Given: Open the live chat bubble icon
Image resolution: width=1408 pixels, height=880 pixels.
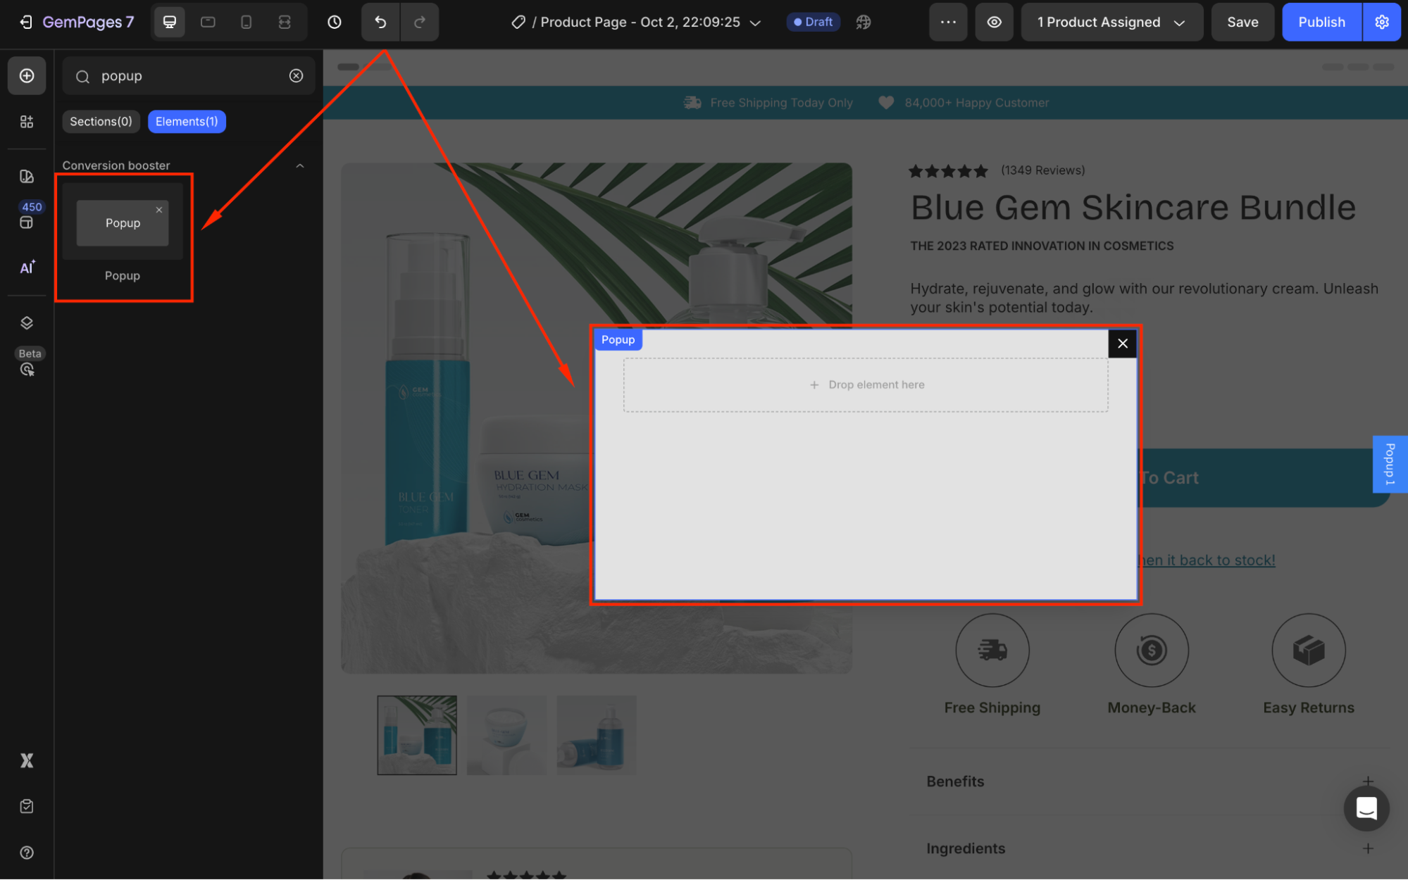Looking at the screenshot, I should click(1366, 809).
